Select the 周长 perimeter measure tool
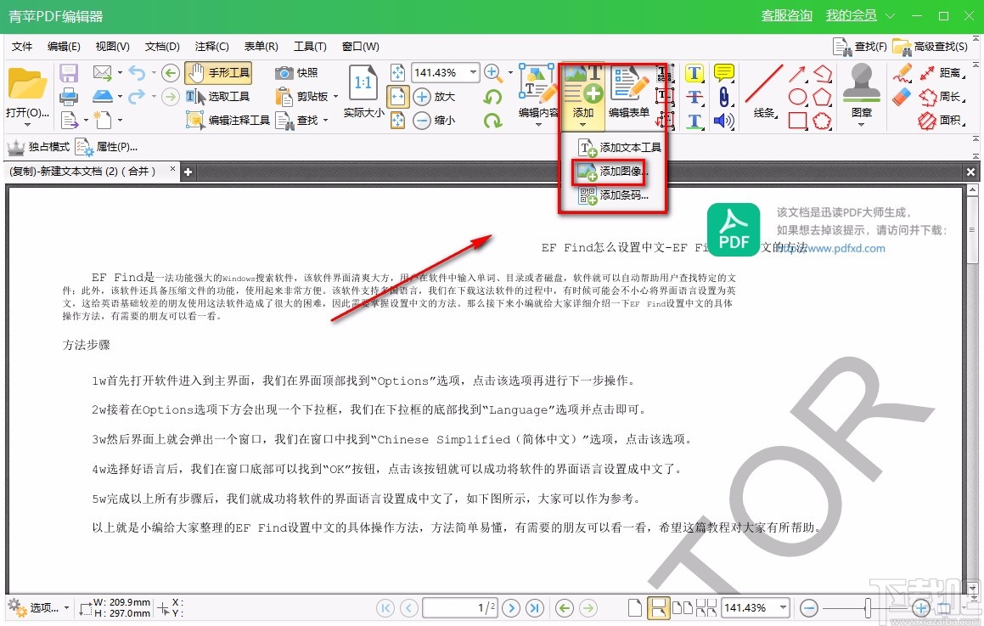The image size is (984, 626). tap(941, 97)
